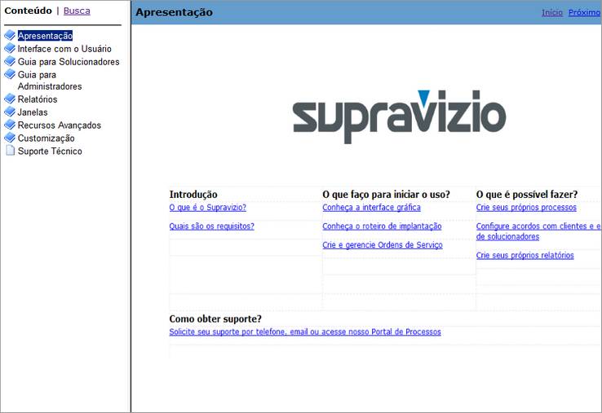Viewport: 602px width, 413px height.
Task: Click the book icon beside Guia para Solucionadores
Action: (x=10, y=61)
